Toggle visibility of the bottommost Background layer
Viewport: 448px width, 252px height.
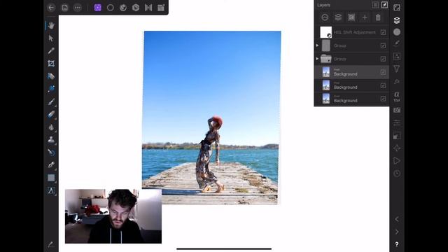[x=383, y=99]
